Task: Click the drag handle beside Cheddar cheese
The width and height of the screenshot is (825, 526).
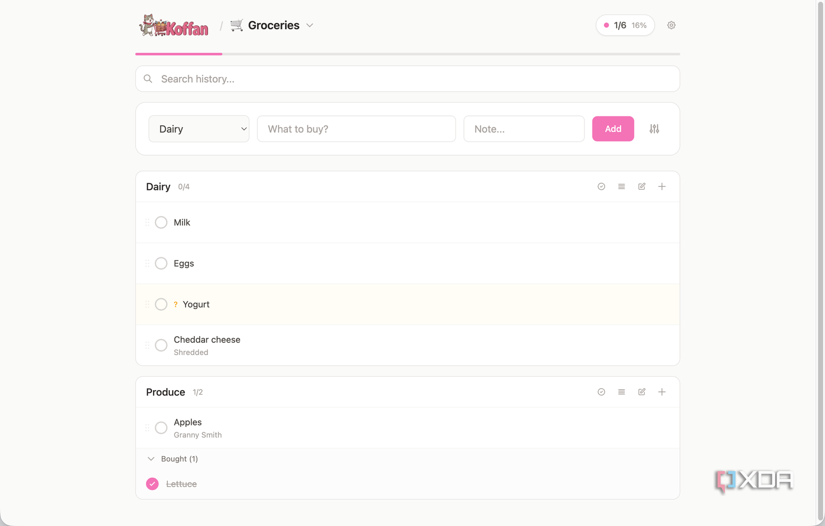Action: (x=147, y=345)
